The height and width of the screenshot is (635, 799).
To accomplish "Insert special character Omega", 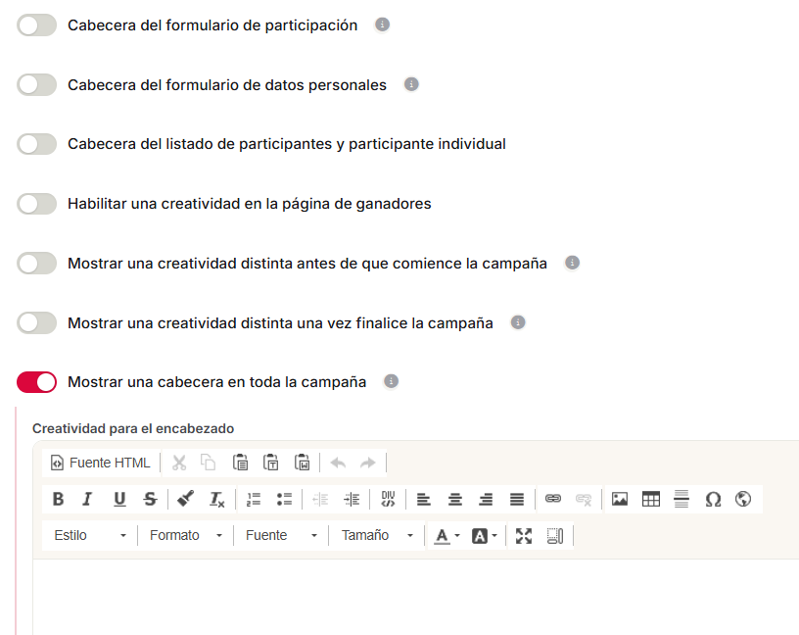I will 713,499.
